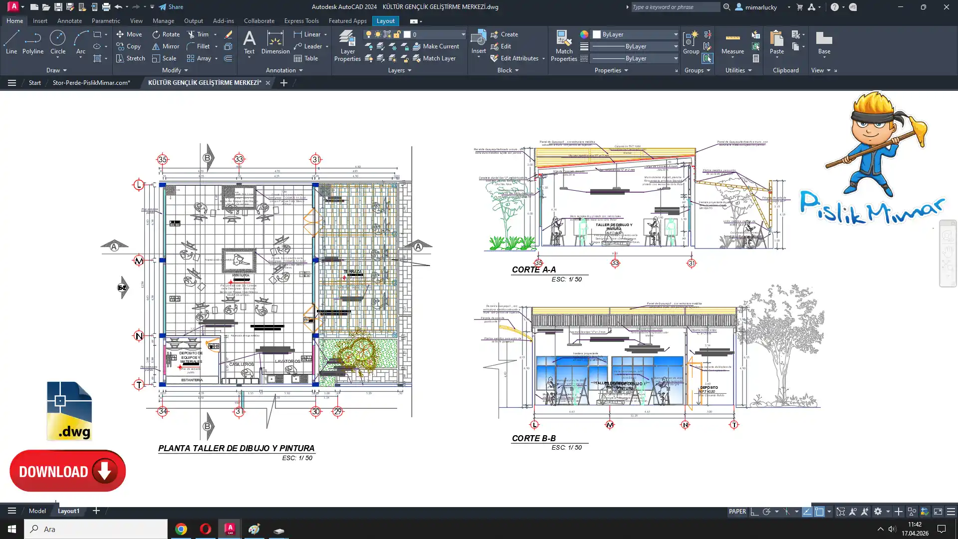The image size is (958, 539).
Task: Select the Line drawing tool
Action: point(11,42)
